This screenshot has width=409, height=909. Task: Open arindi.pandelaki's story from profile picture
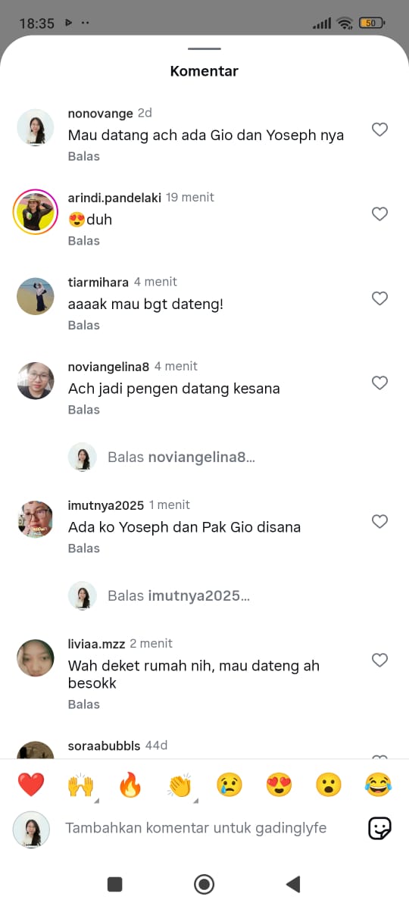coord(36,212)
